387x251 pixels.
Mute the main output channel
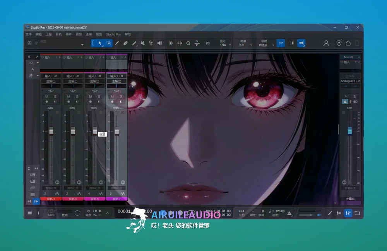point(346,97)
